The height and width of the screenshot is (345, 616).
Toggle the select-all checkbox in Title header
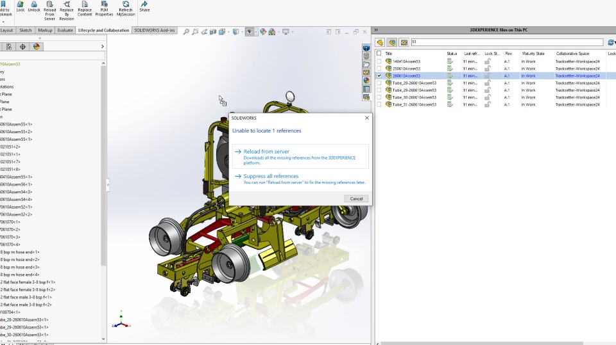[379, 54]
